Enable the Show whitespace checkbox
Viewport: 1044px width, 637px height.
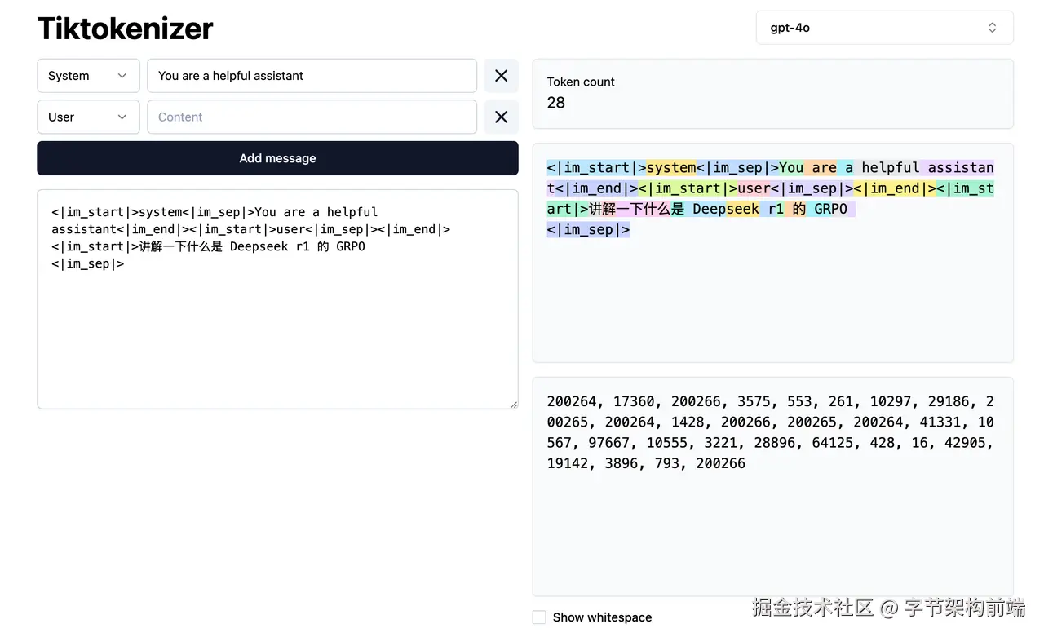[x=539, y=617]
